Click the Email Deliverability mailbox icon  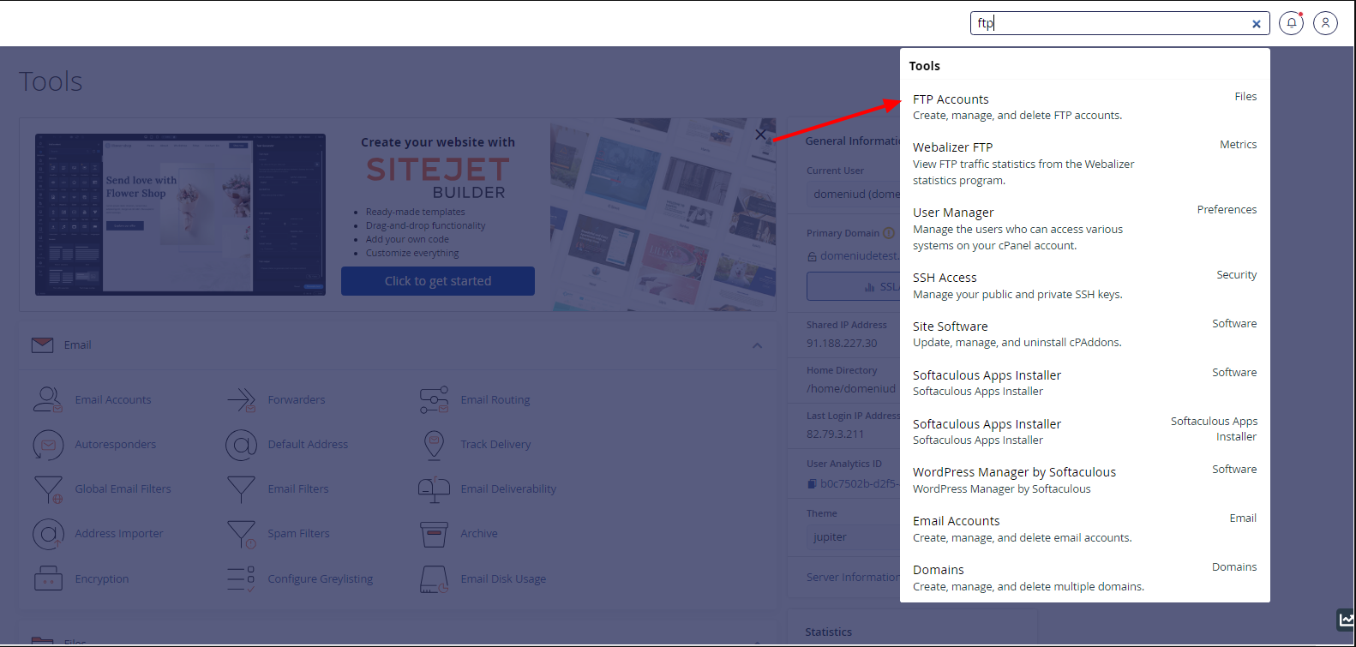pyautogui.click(x=435, y=489)
